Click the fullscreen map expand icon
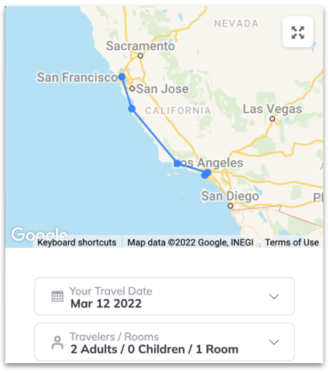328x373 pixels. tap(297, 32)
